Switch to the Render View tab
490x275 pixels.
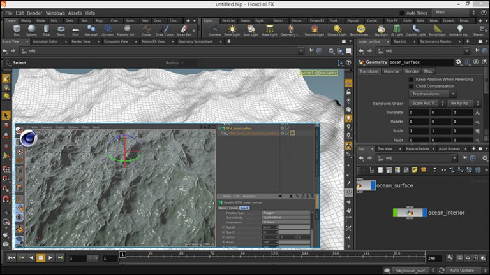[x=81, y=41]
